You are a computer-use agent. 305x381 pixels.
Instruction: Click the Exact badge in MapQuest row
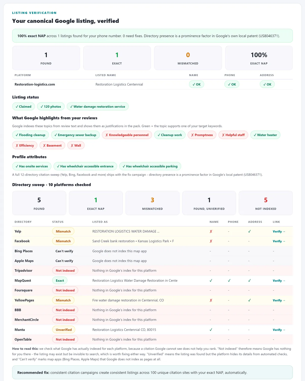coord(60,281)
